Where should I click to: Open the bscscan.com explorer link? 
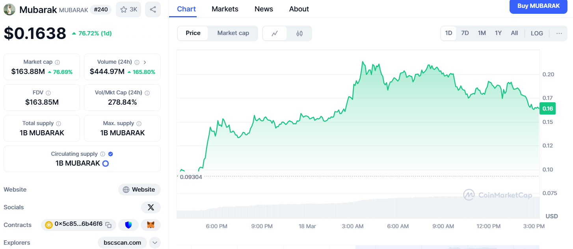pos(122,243)
